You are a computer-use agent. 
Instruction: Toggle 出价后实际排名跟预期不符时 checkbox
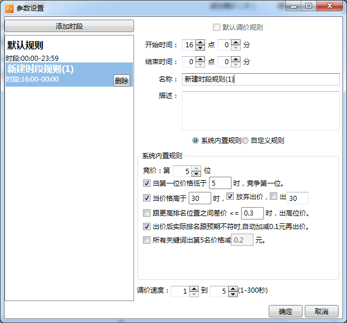(146, 226)
